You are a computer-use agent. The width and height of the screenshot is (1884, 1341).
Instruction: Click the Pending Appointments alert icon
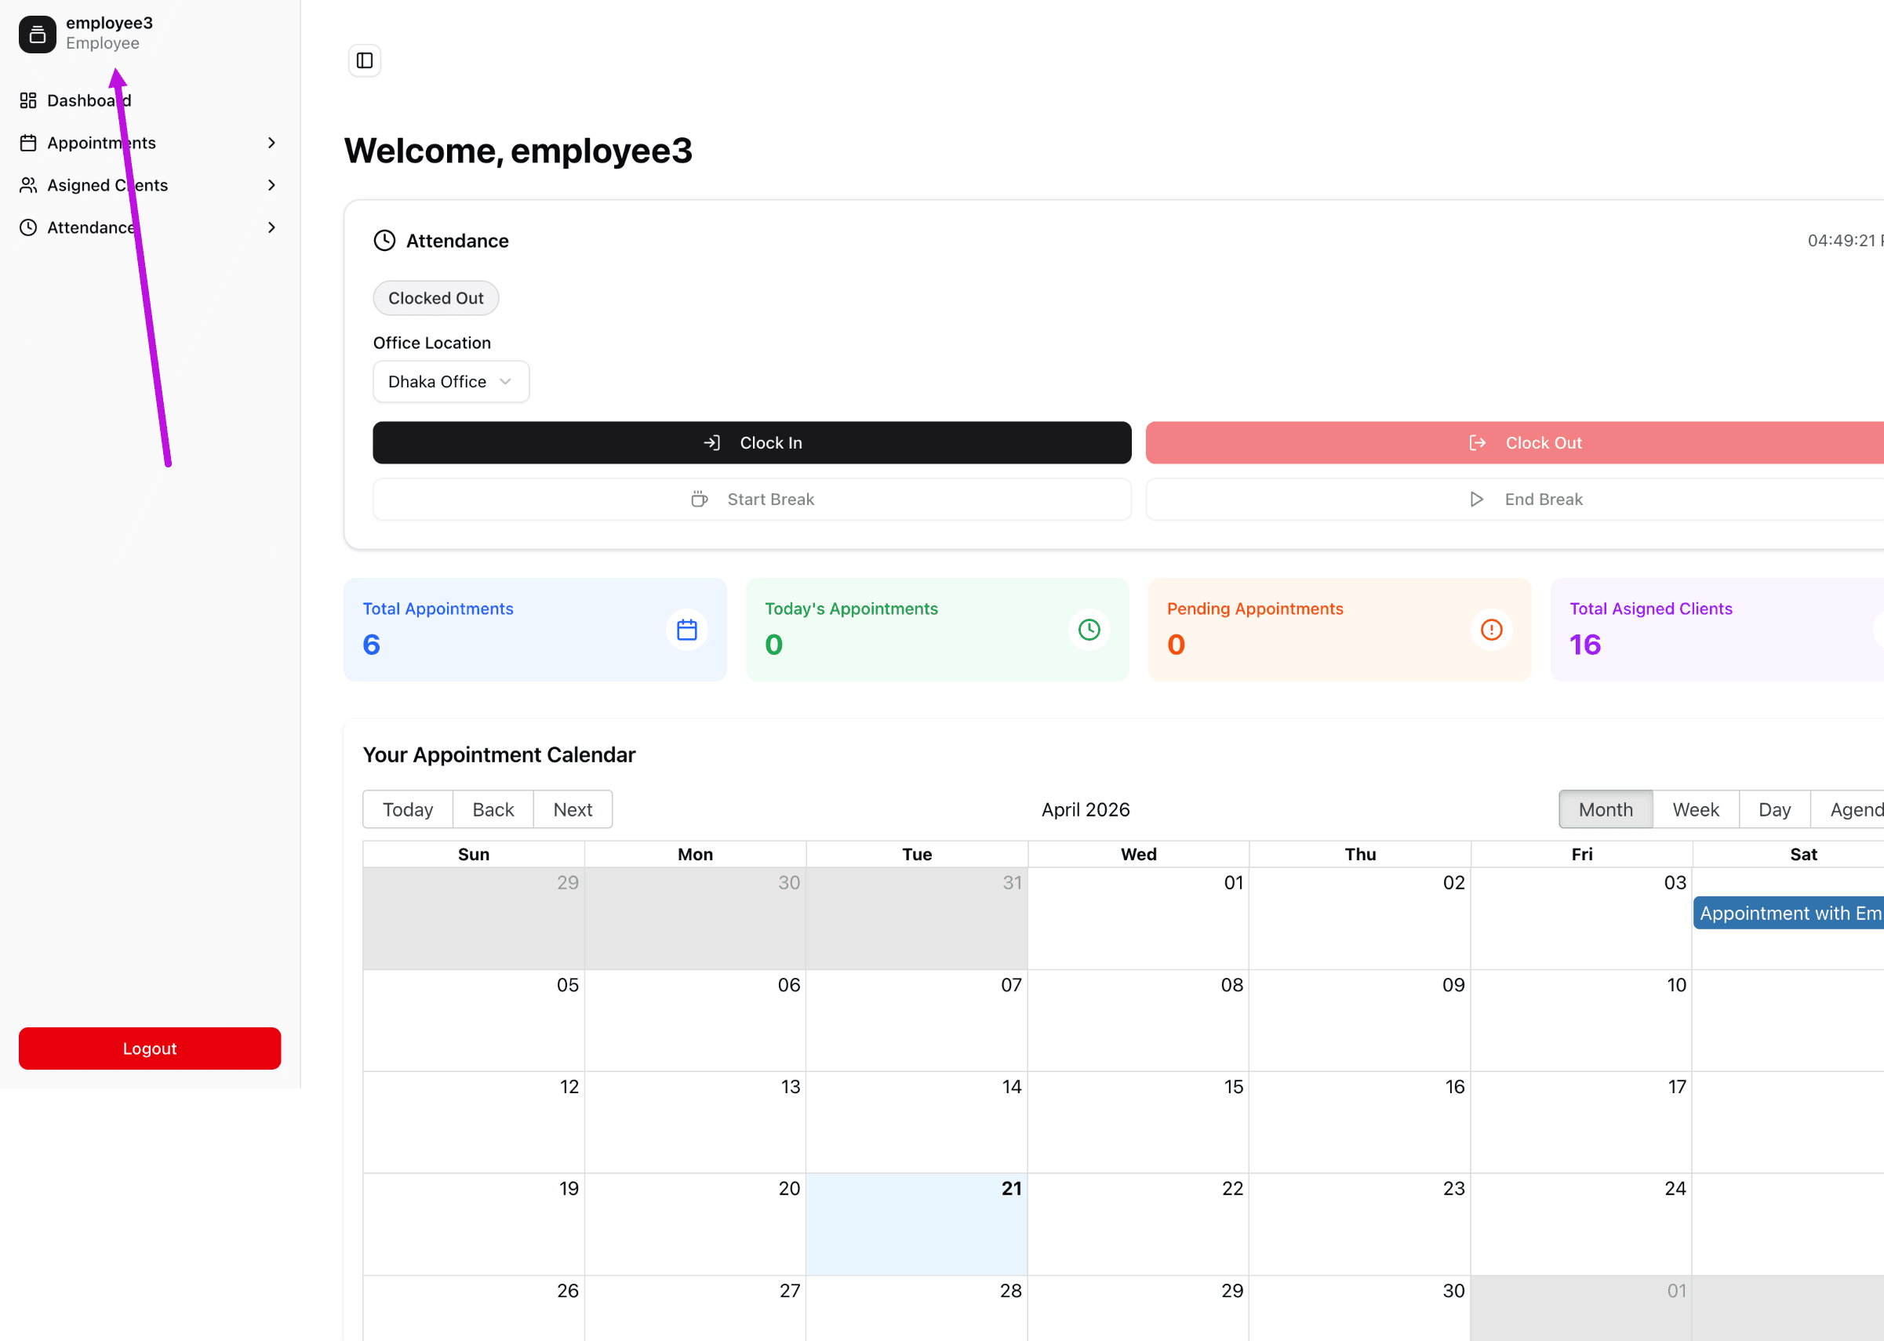pos(1491,629)
